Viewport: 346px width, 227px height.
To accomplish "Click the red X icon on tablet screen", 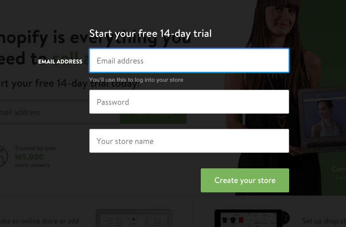I will tap(133, 219).
